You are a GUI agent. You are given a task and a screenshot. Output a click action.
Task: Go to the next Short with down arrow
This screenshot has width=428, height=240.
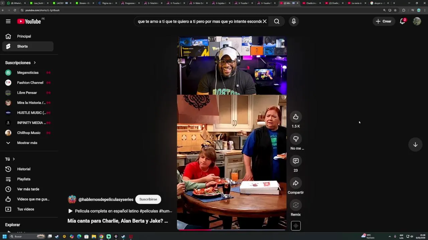tap(415, 145)
